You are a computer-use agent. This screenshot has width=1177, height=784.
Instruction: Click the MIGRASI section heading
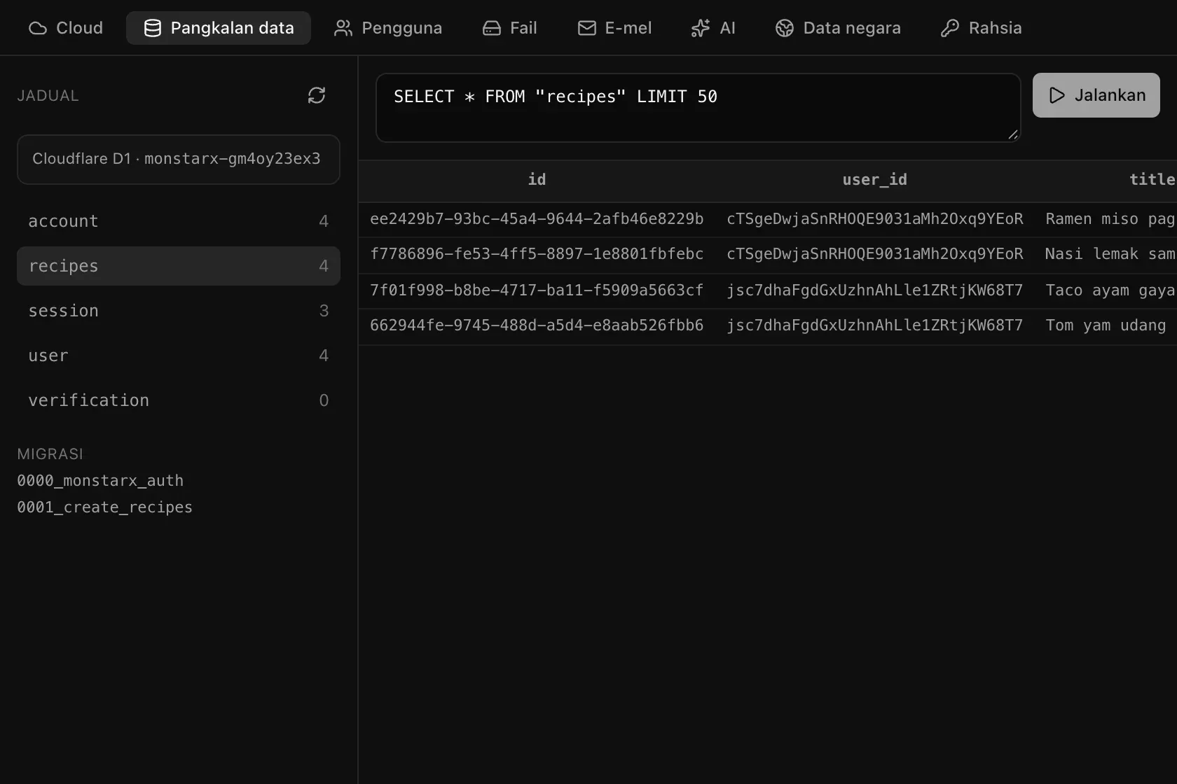[x=50, y=454]
